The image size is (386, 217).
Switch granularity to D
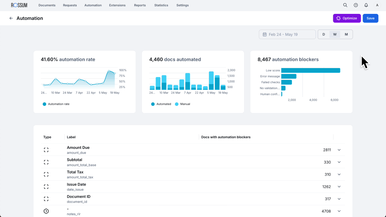[x=323, y=34]
